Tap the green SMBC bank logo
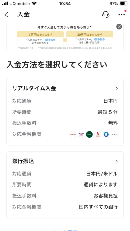Viewport: 130px width, 231px height. (x=89, y=134)
